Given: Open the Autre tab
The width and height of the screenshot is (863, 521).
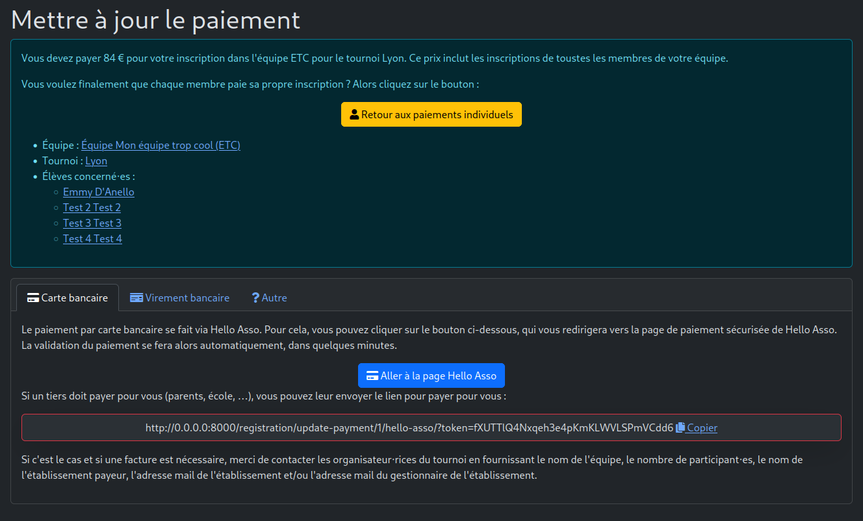Looking at the screenshot, I should click(269, 298).
